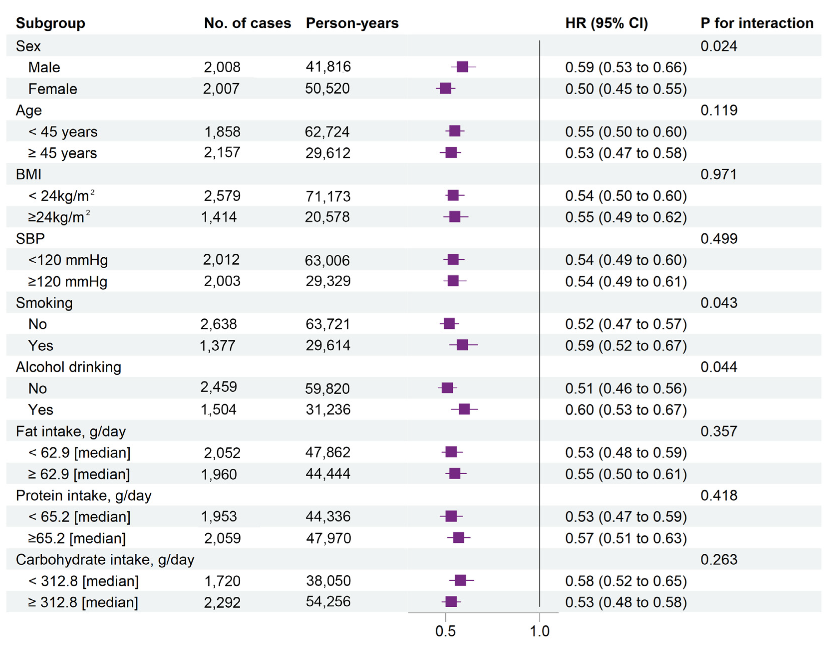This screenshot has height=646, width=833.
Task: Click the BMI interaction P value 0.971
Action: point(719,174)
